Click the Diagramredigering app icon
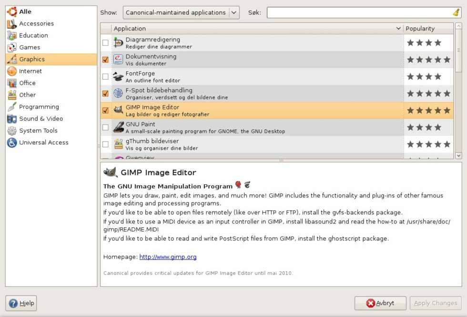 coord(118,42)
